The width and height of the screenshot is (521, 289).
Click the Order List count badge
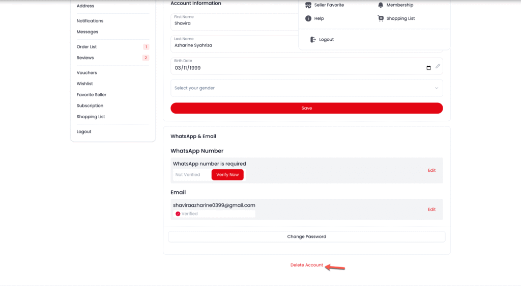click(146, 47)
